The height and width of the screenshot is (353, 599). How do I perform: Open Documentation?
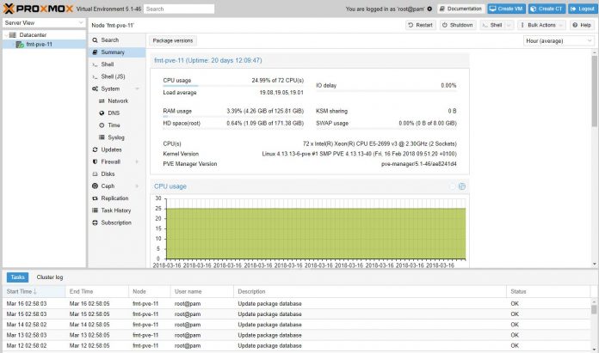click(460, 9)
